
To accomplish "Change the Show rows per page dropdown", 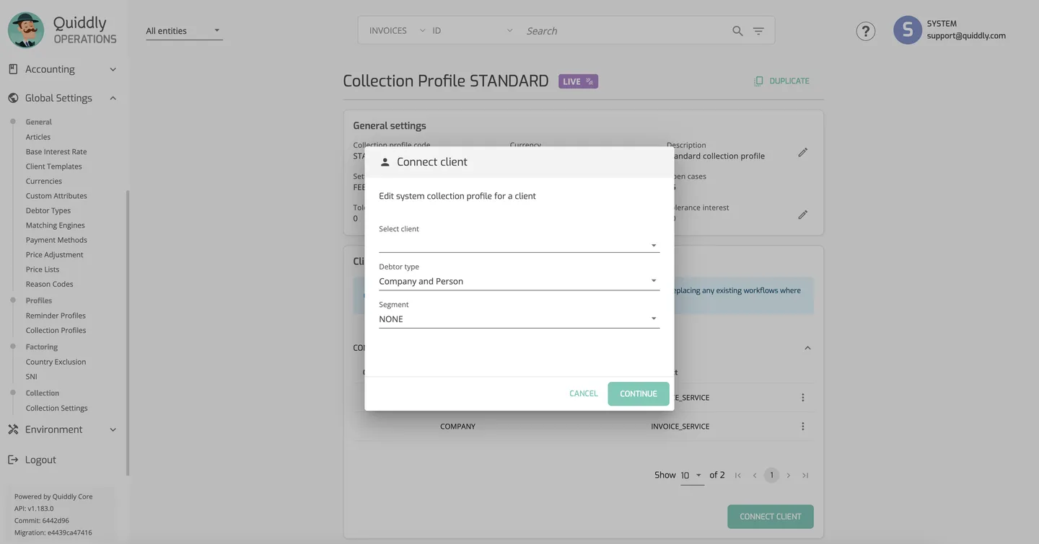I will pos(691,476).
